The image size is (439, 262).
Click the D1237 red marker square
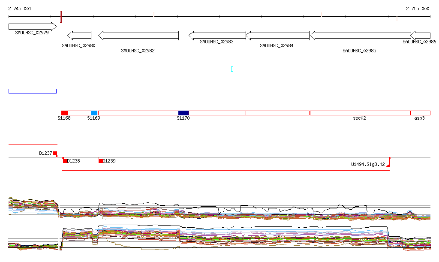(x=55, y=153)
